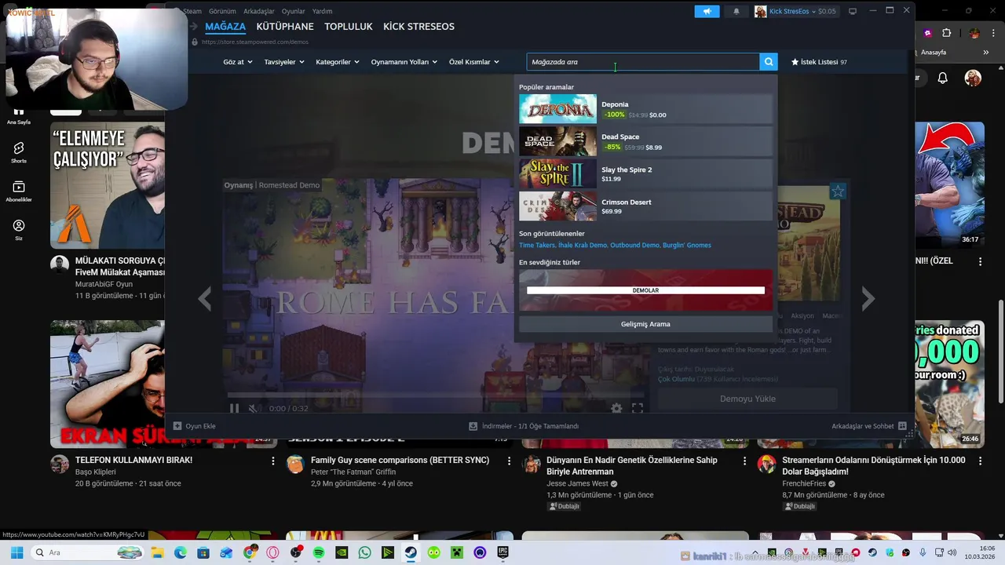Screen dimensions: 1005x565
Task: Open the Arkadaşlar menu
Action: point(259,11)
